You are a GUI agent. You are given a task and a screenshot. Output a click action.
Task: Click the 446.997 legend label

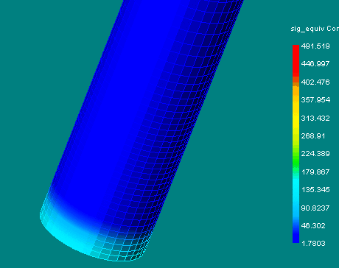point(315,64)
